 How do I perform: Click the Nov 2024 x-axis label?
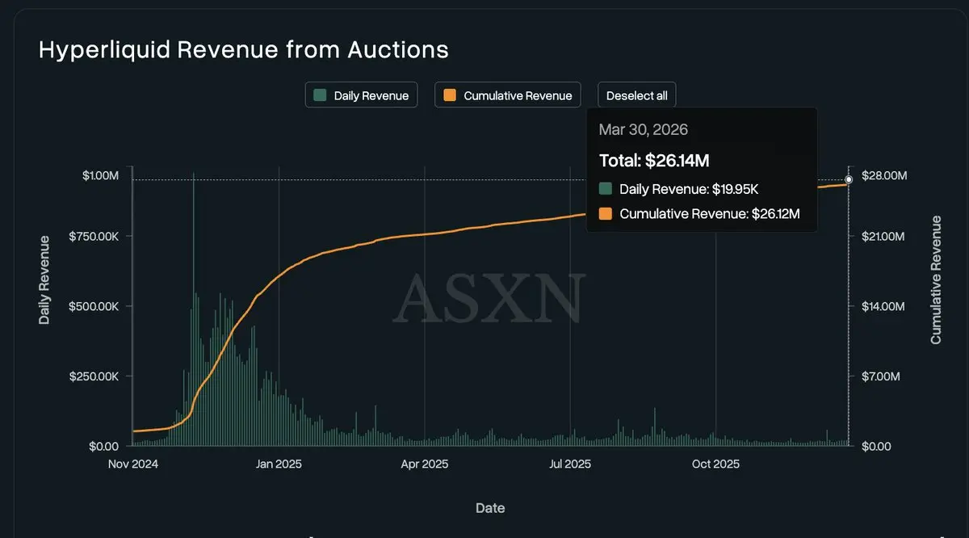coord(132,464)
